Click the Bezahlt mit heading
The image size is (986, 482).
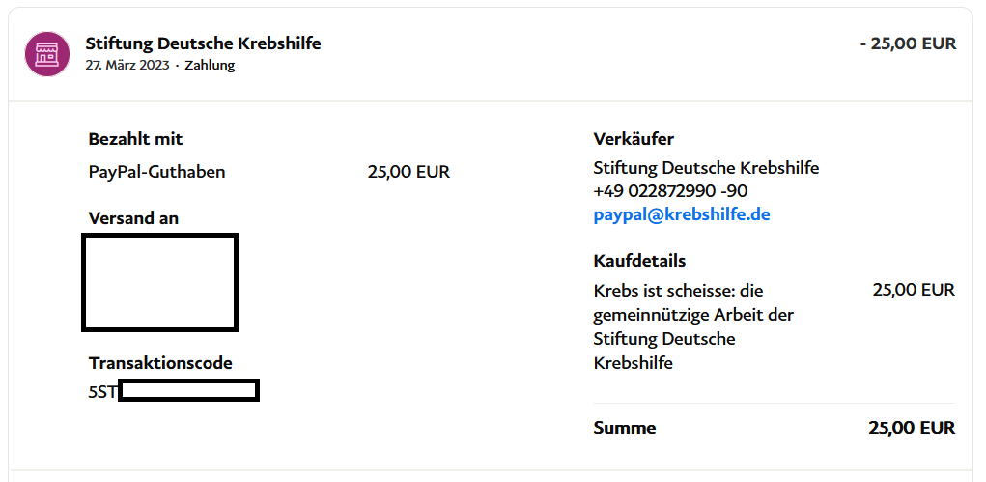pos(135,139)
